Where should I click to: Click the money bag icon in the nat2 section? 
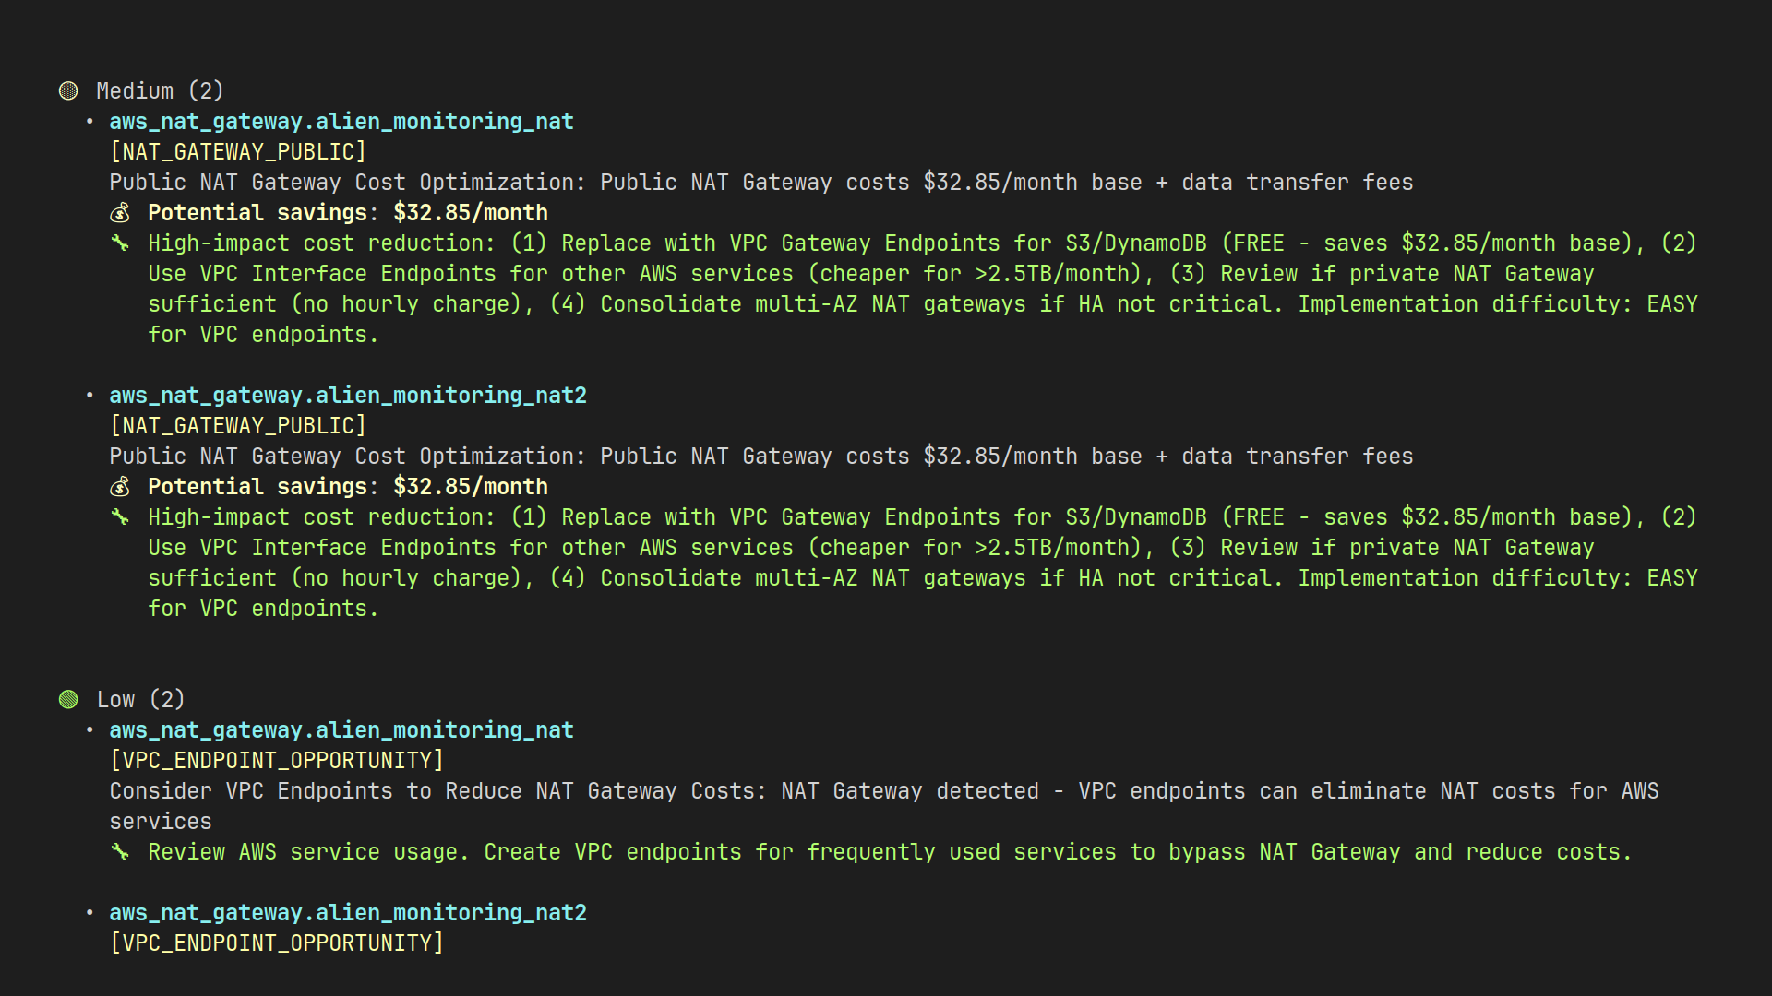(121, 487)
